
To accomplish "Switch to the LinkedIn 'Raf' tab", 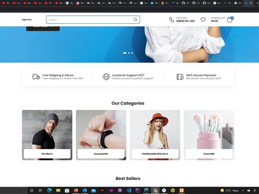I will [x=154, y=3].
